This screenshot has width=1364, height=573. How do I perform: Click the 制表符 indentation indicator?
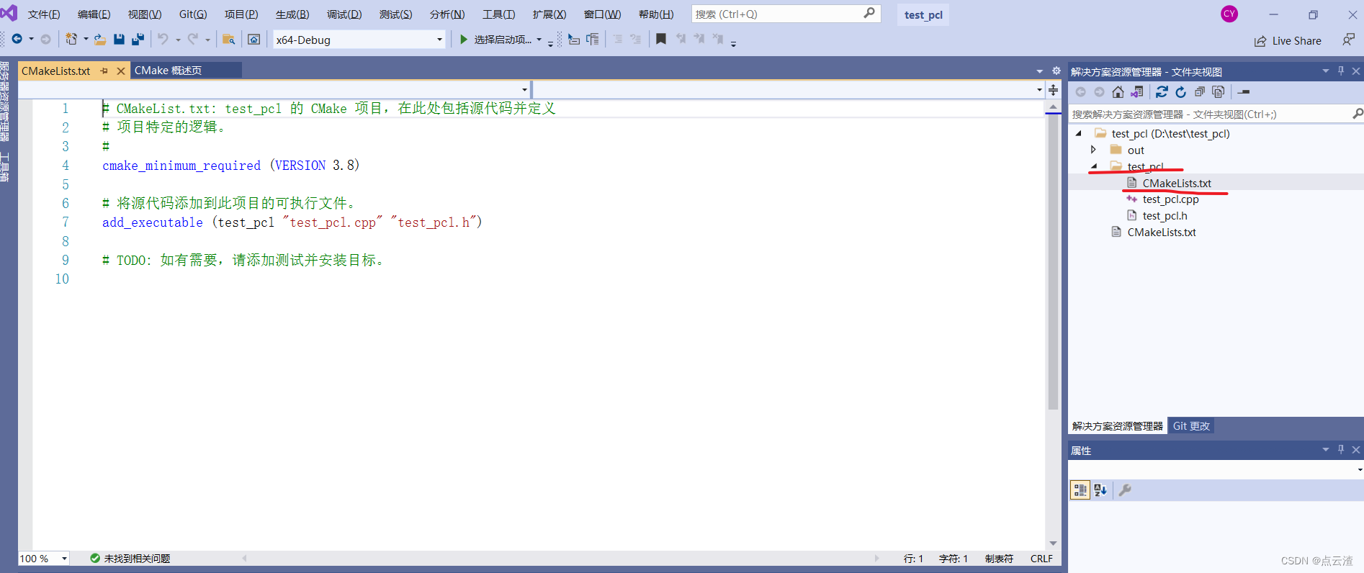pyautogui.click(x=999, y=559)
